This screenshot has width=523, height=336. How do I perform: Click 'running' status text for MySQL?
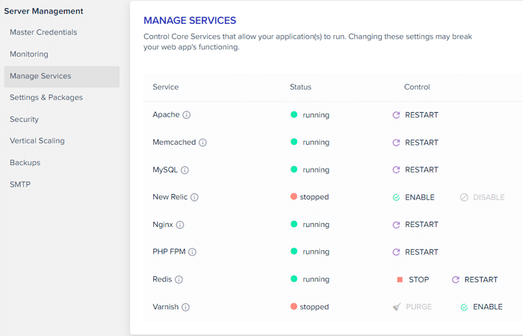[316, 170]
